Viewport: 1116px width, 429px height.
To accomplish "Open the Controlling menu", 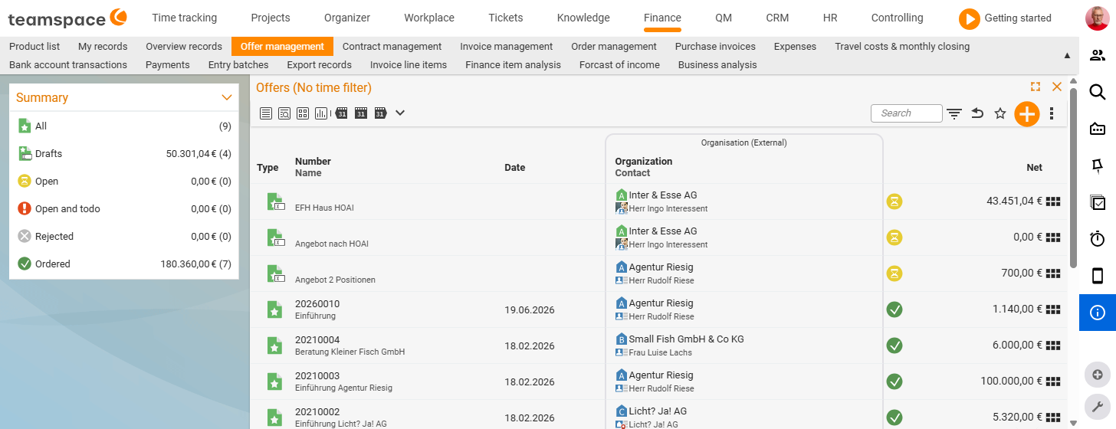I will (897, 18).
